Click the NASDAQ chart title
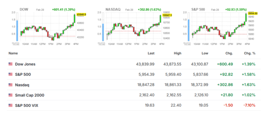The height and width of the screenshot is (119, 270). click(x=113, y=10)
